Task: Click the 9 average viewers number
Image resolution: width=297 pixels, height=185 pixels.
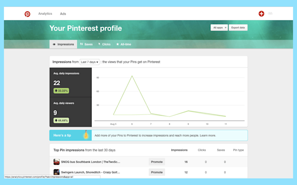Action: tap(55, 112)
